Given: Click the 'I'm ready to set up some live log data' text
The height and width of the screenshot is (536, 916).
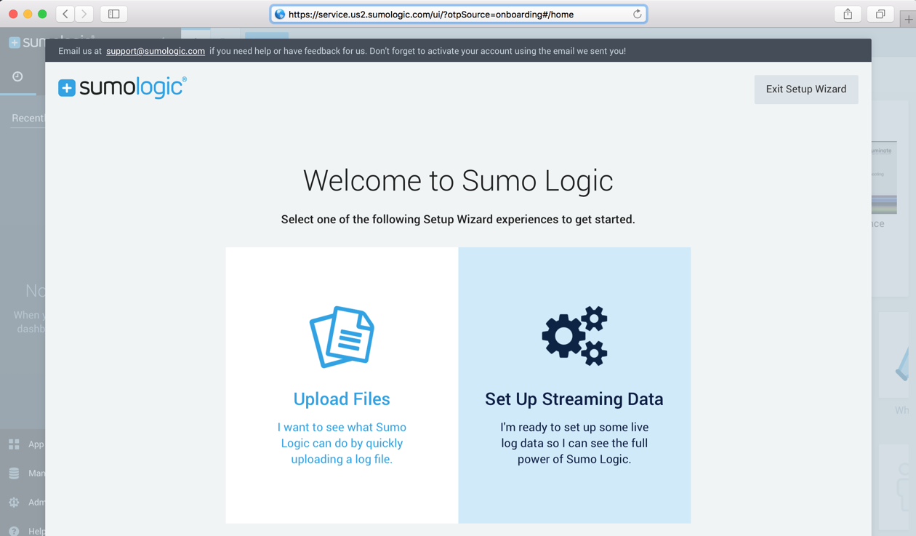Looking at the screenshot, I should (574, 443).
